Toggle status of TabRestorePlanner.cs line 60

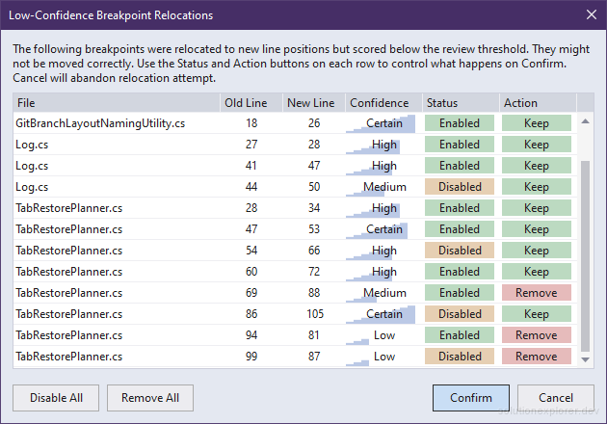(x=460, y=272)
